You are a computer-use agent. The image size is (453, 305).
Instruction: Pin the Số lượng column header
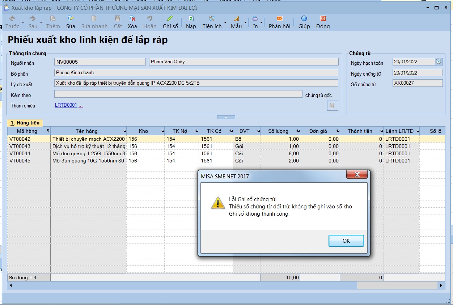[297, 131]
